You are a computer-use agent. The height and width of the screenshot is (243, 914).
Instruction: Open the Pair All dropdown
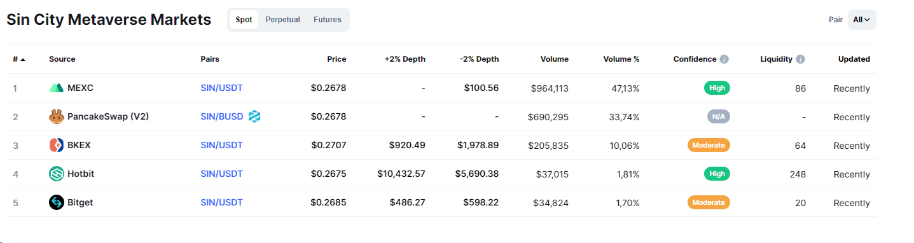point(862,20)
